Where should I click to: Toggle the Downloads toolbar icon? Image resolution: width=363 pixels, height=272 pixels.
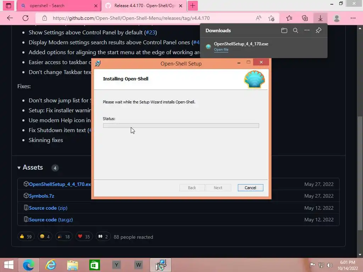click(x=320, y=18)
